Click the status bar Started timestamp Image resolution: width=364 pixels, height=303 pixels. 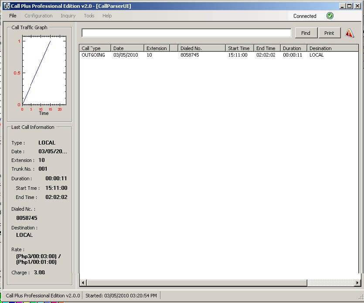pos(121,296)
